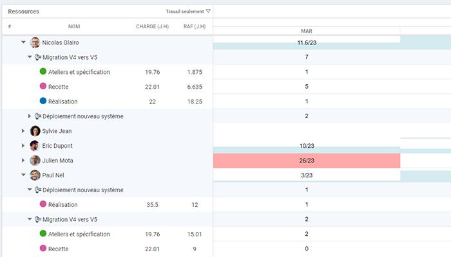Sort by the CHARGE (J.H) column header
The image size is (451, 257).
tap(152, 26)
